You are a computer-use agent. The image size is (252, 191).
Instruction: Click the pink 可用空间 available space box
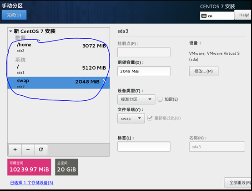pyautogui.click(x=29, y=167)
